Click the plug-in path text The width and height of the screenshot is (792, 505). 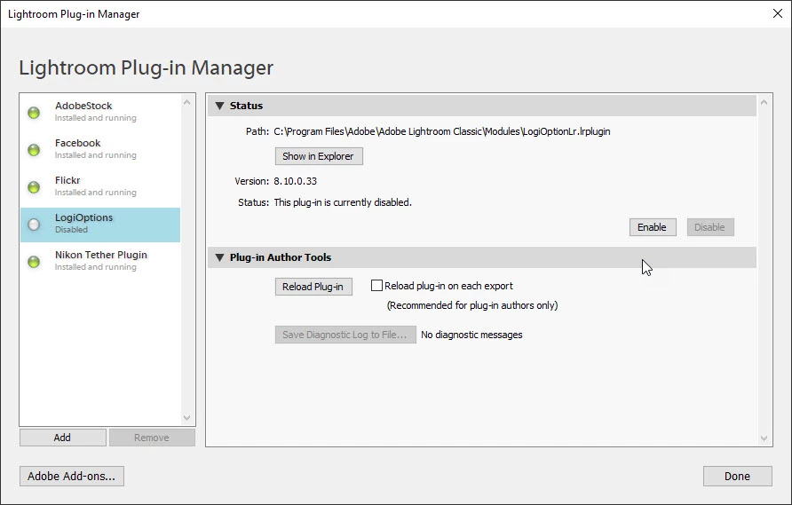[442, 131]
